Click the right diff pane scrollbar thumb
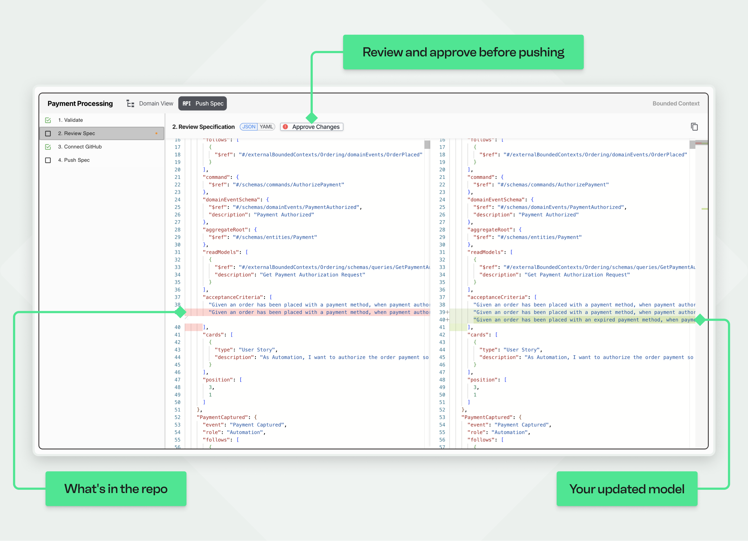This screenshot has width=748, height=541. click(692, 144)
